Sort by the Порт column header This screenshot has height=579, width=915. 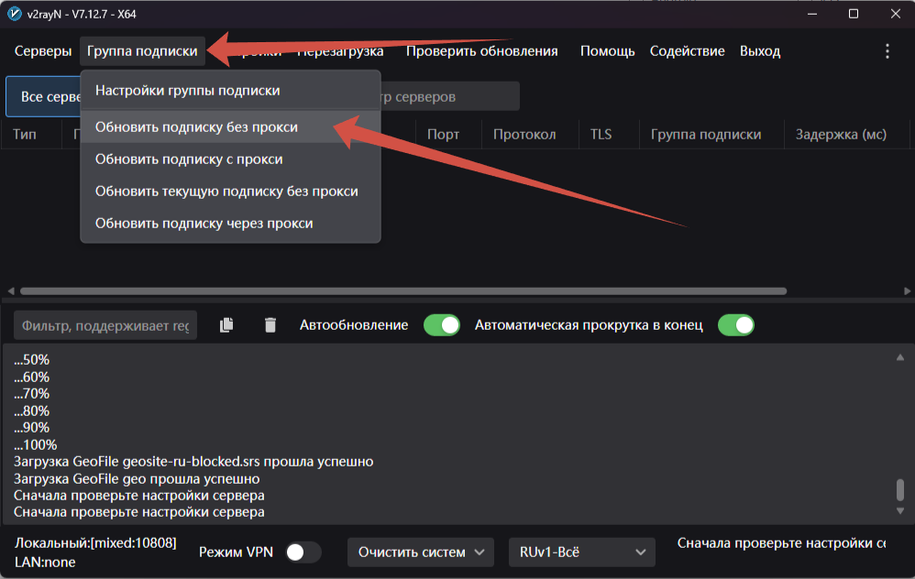(443, 134)
